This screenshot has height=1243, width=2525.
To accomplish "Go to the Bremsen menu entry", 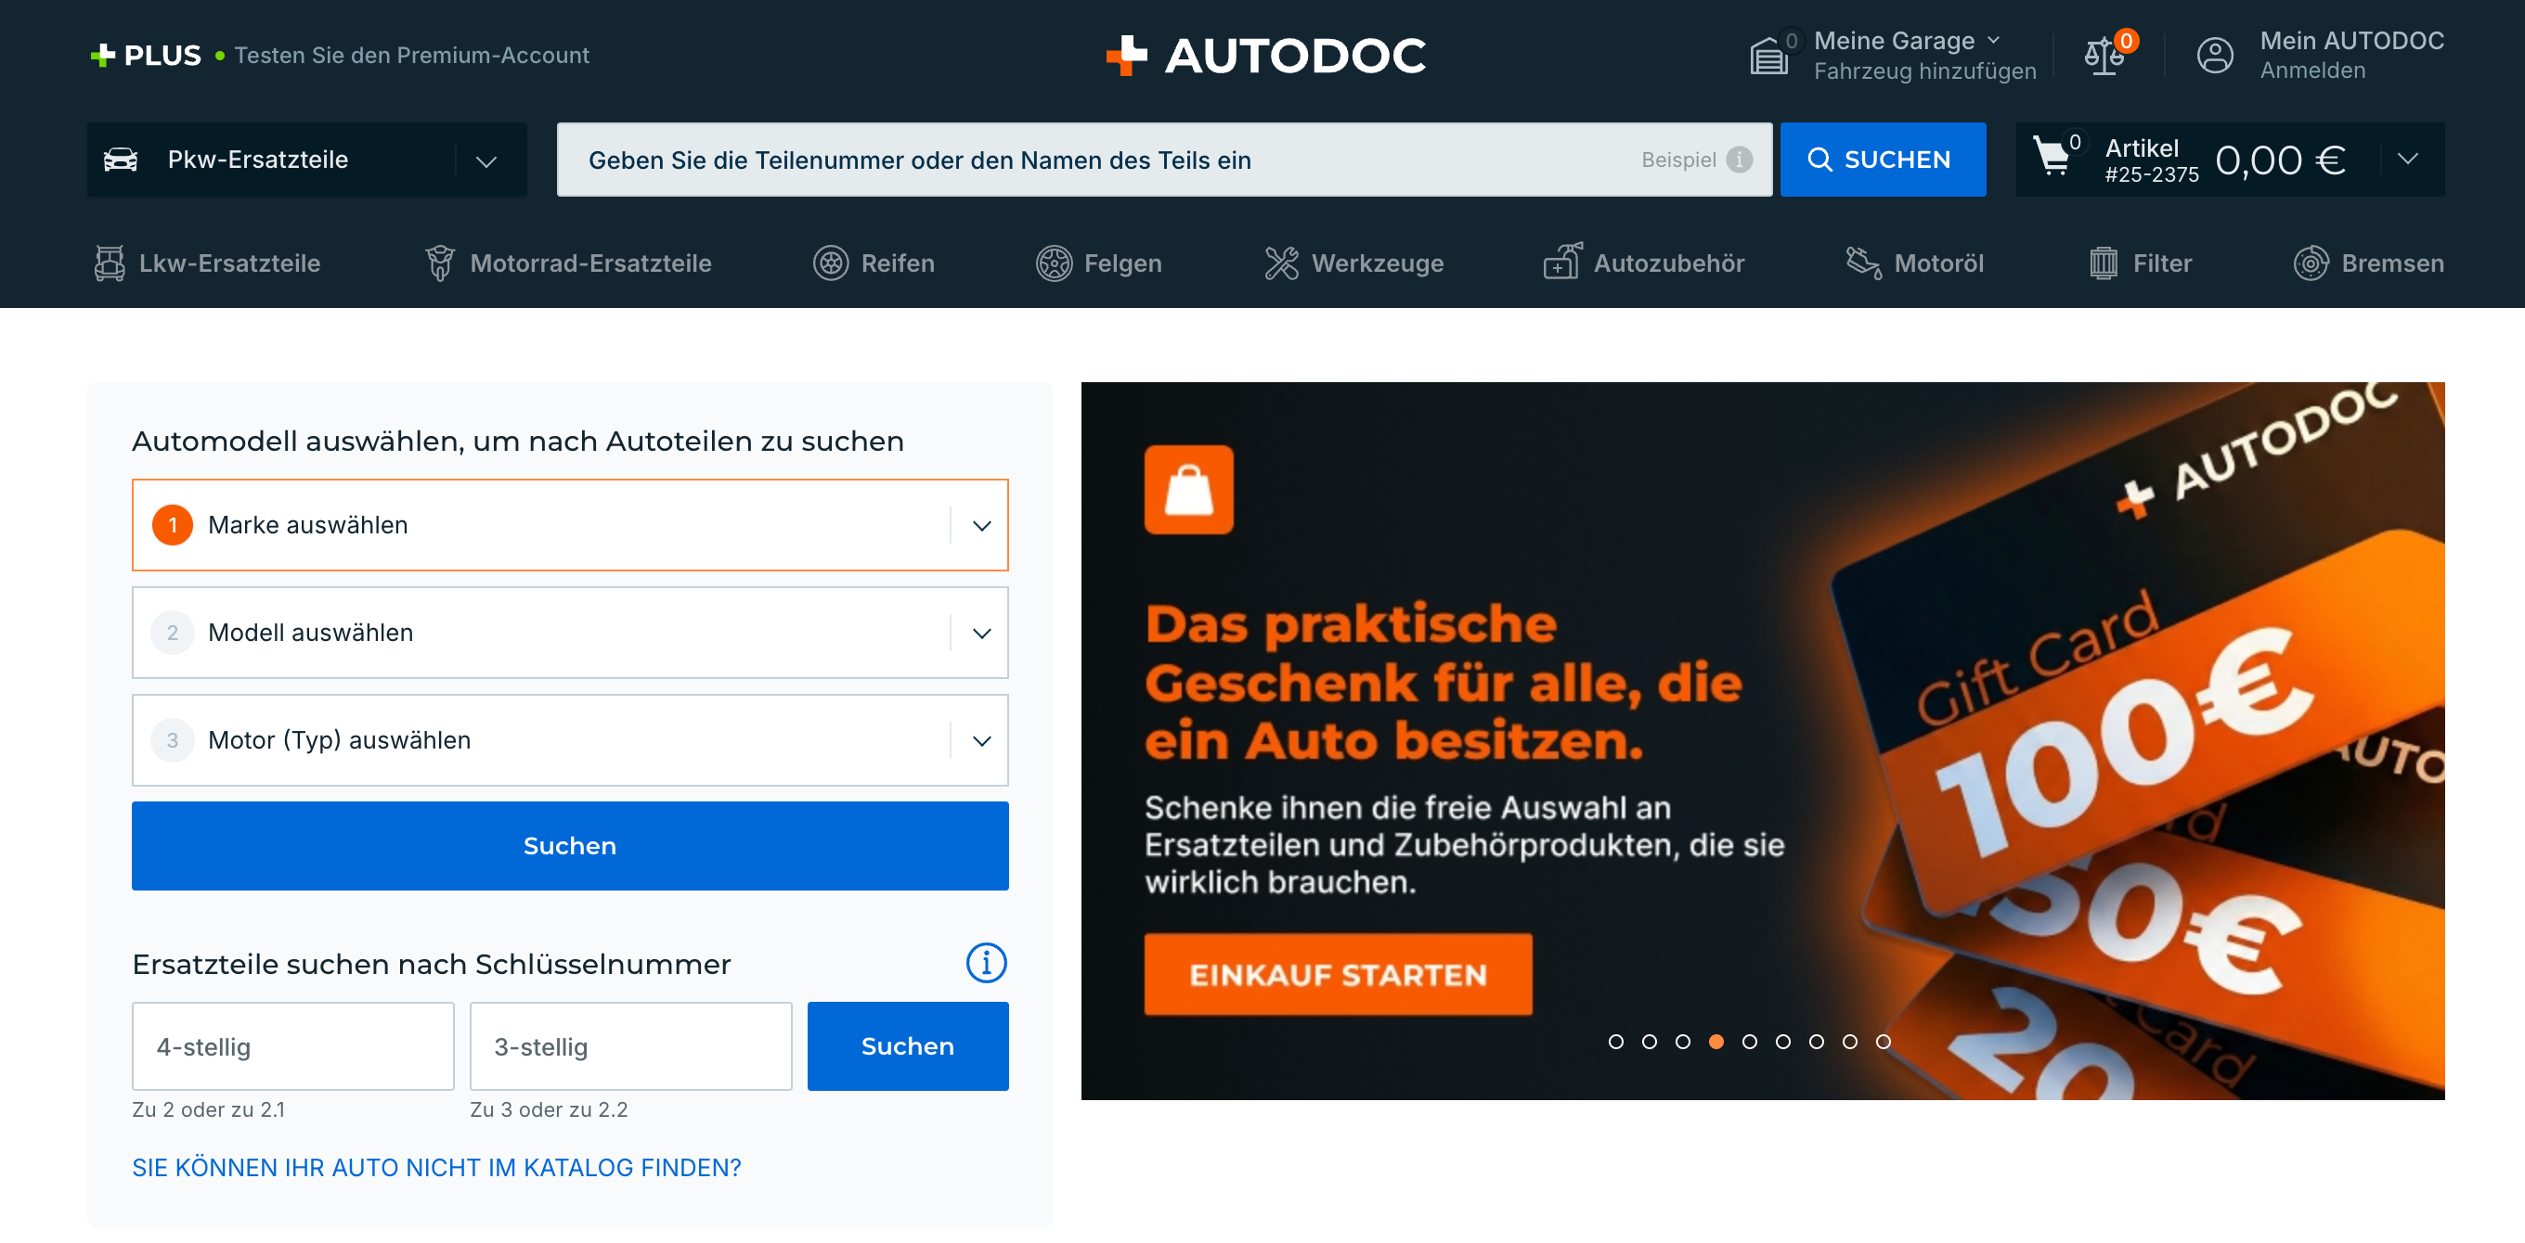I will [2368, 263].
